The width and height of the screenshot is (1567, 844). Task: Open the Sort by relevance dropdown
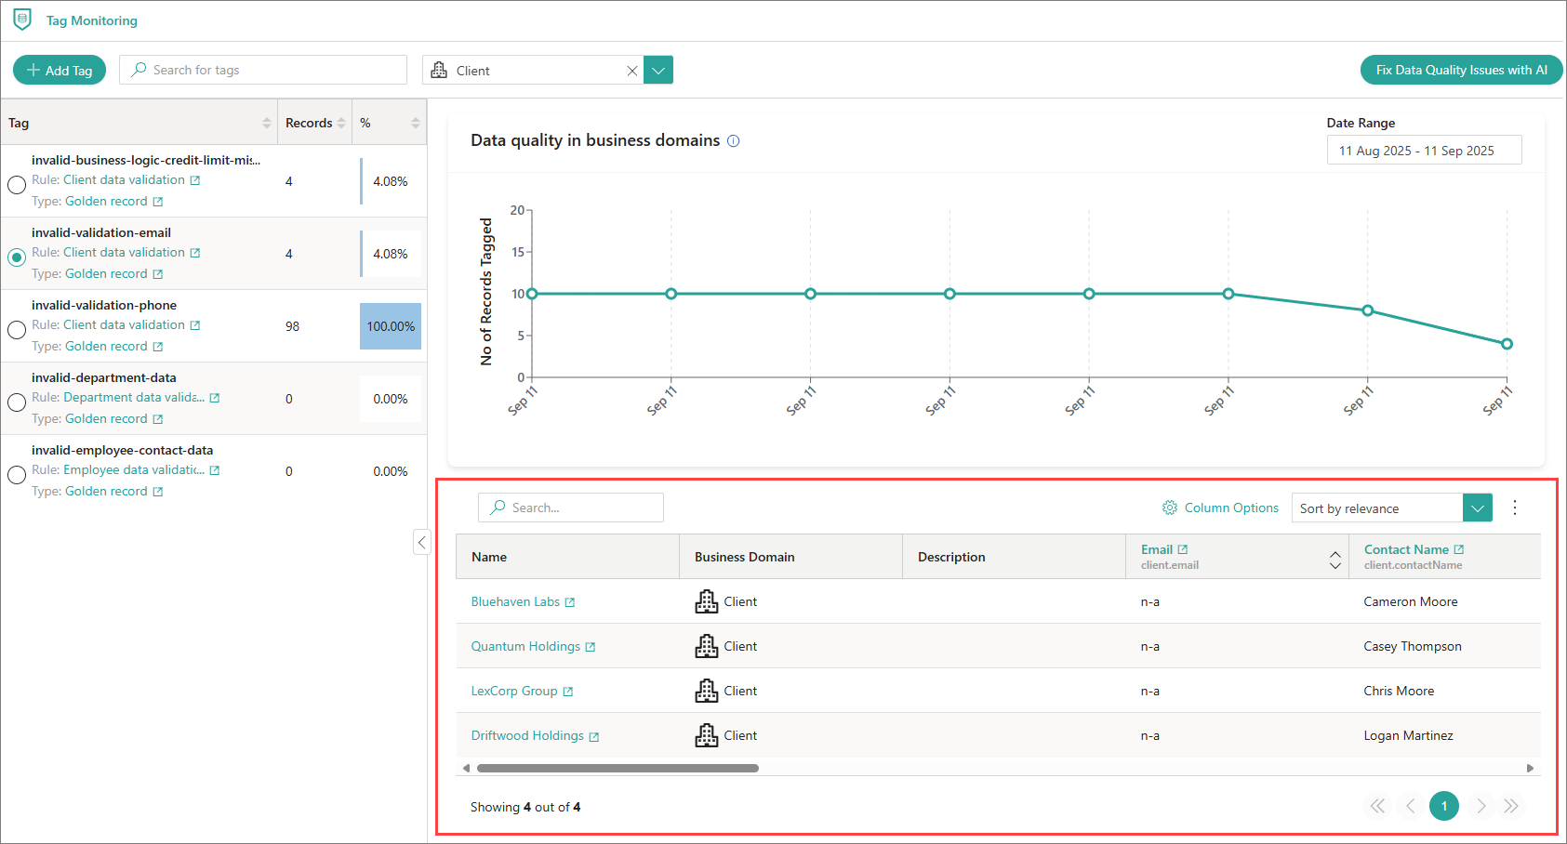(x=1477, y=508)
